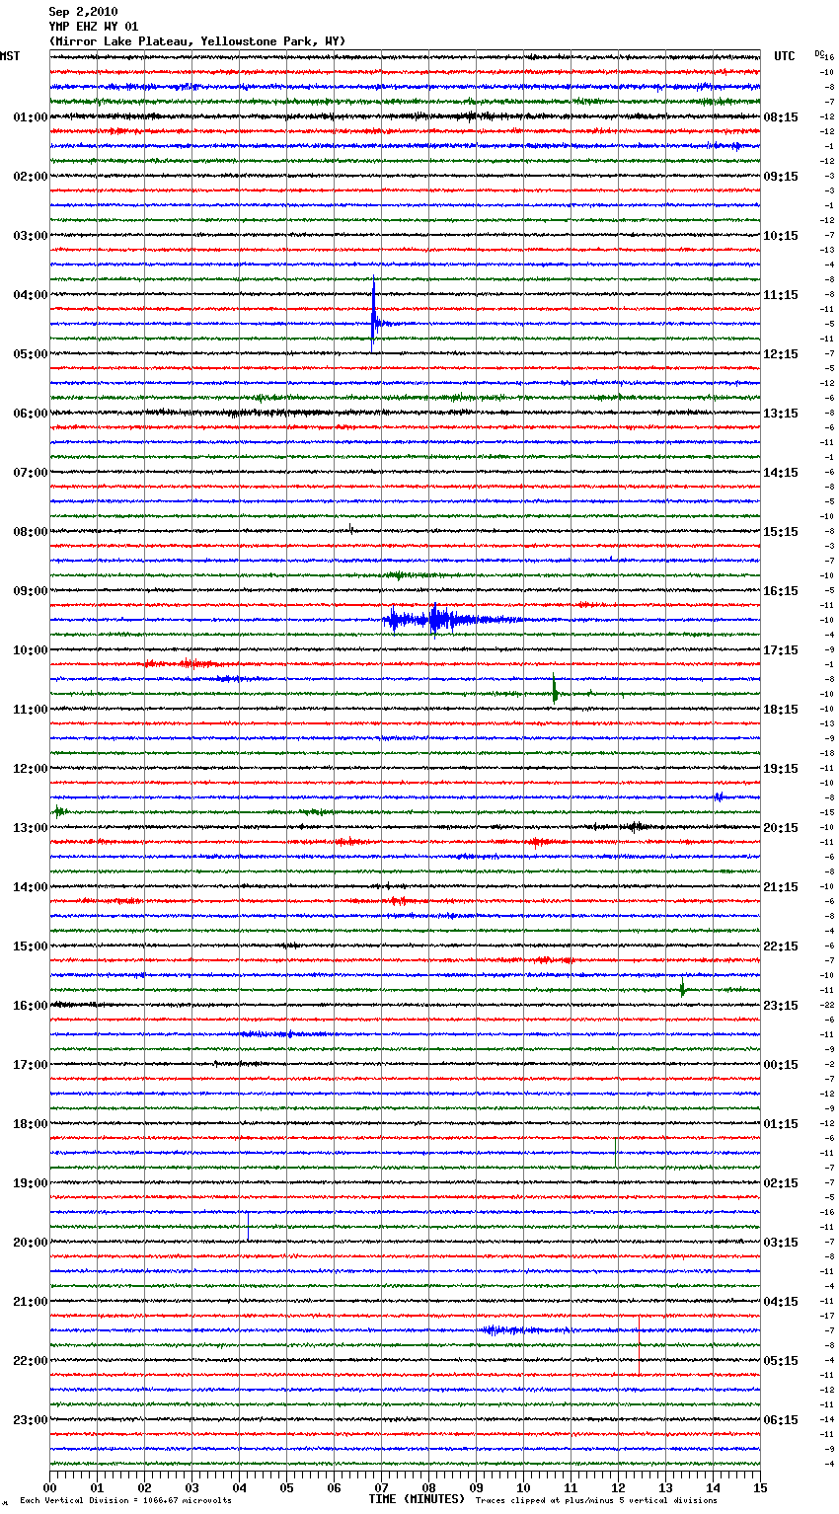Select the 12:00 MST row label

click(31, 769)
